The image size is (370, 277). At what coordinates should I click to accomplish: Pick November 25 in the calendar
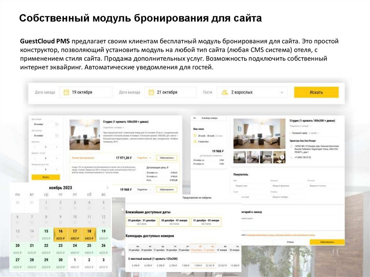pos(89,249)
